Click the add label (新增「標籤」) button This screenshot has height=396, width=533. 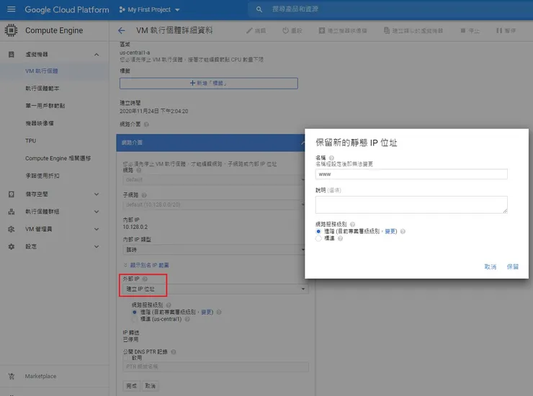(x=209, y=84)
